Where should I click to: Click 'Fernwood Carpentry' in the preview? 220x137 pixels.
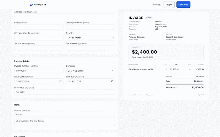pos(137,37)
